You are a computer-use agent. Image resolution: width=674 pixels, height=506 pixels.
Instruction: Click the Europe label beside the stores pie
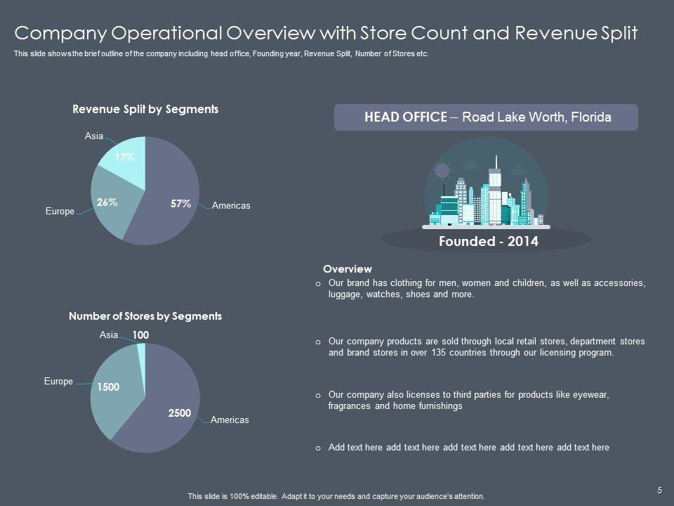(58, 381)
